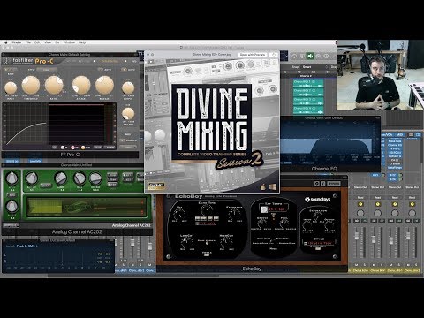424x318 pixels.
Task: Open the Pro-C preset name selector
Action: pyautogui.click(x=110, y=61)
